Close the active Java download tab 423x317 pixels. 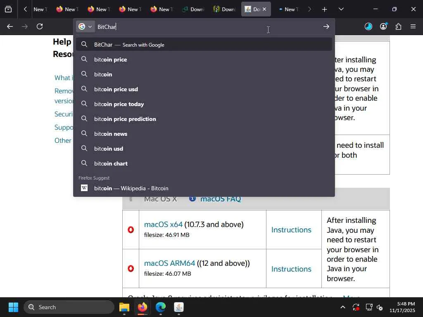tap(264, 9)
